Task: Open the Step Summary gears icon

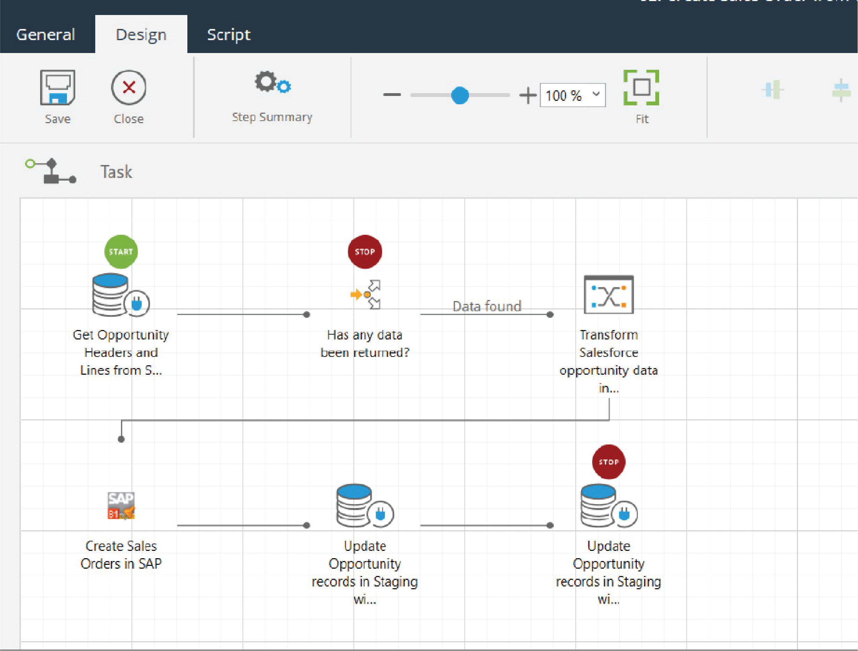Action: point(273,82)
